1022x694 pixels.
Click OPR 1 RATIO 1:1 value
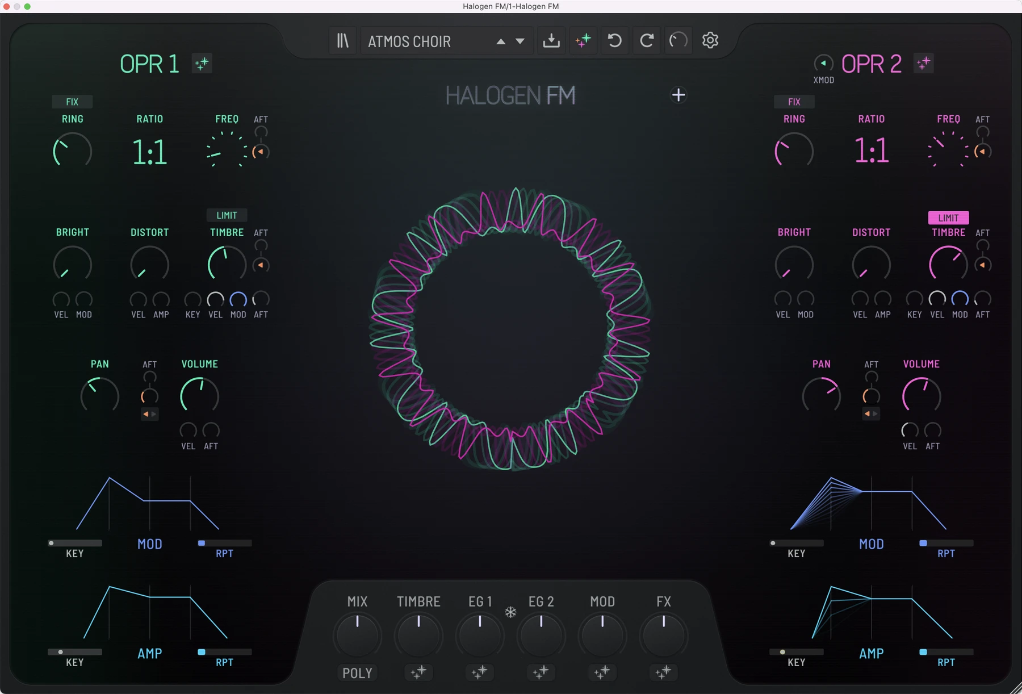(x=150, y=152)
